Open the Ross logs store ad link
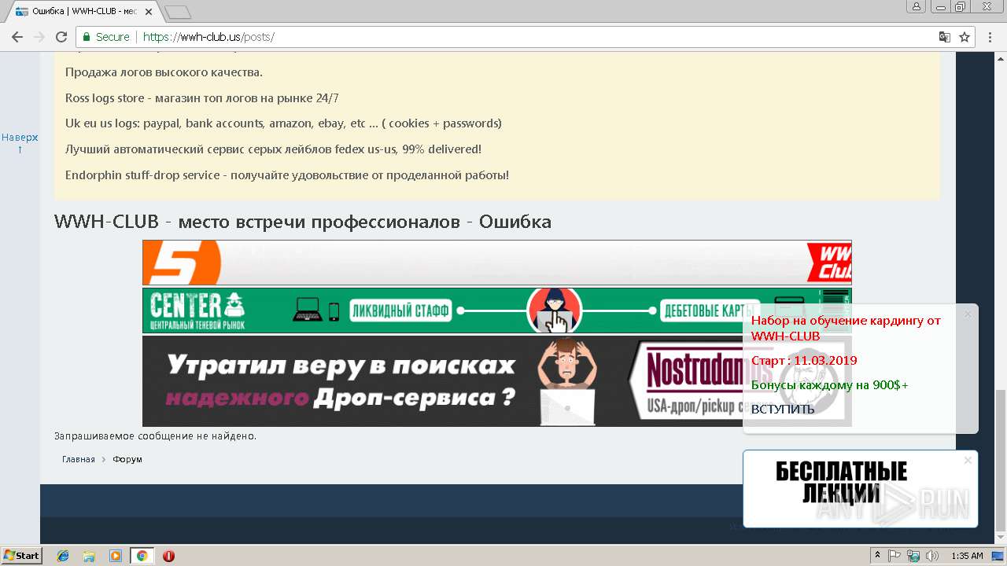This screenshot has width=1007, height=566. pos(202,98)
